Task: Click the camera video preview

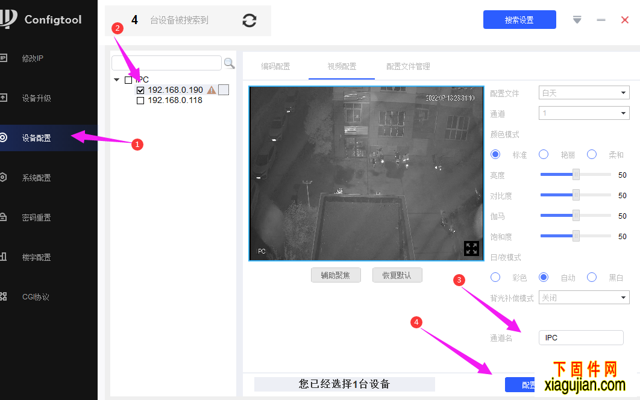Action: click(366, 173)
